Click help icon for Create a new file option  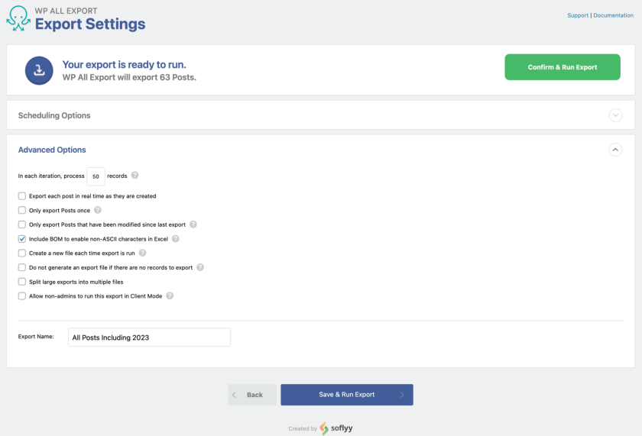tap(142, 253)
